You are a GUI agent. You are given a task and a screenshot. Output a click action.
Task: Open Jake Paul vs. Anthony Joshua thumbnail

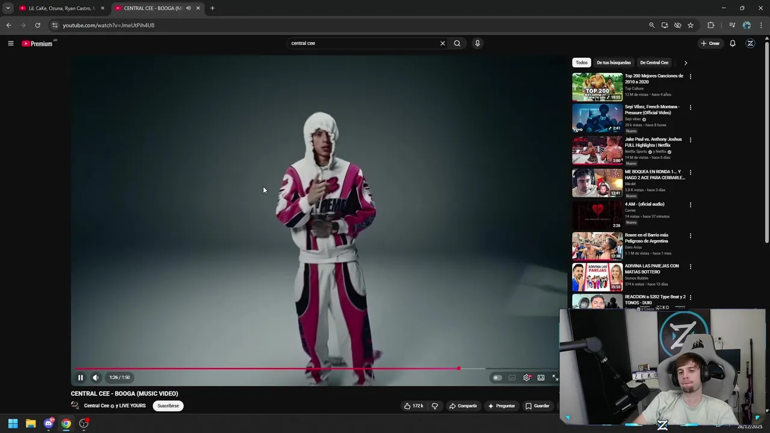pyautogui.click(x=597, y=150)
